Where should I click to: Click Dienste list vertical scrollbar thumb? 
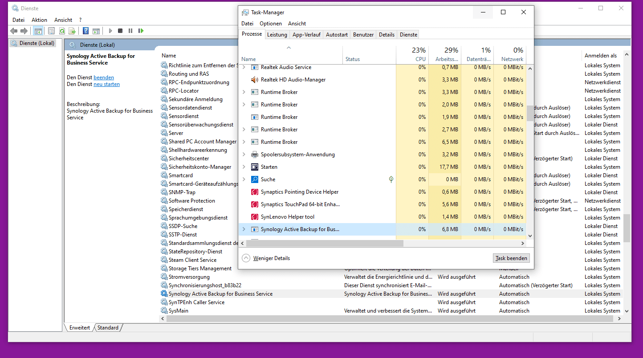(627, 228)
